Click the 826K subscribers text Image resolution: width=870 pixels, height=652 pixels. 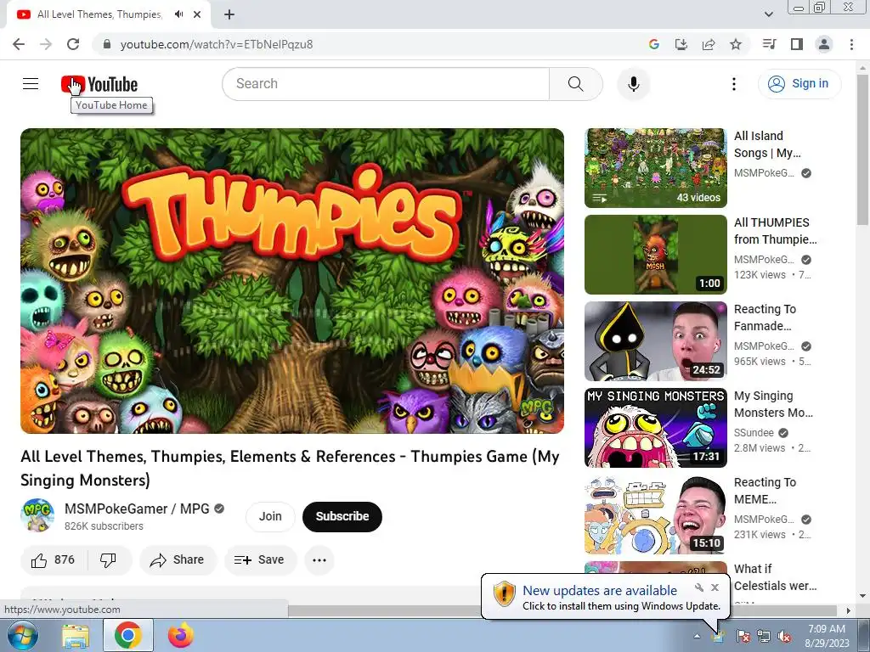[x=104, y=526]
